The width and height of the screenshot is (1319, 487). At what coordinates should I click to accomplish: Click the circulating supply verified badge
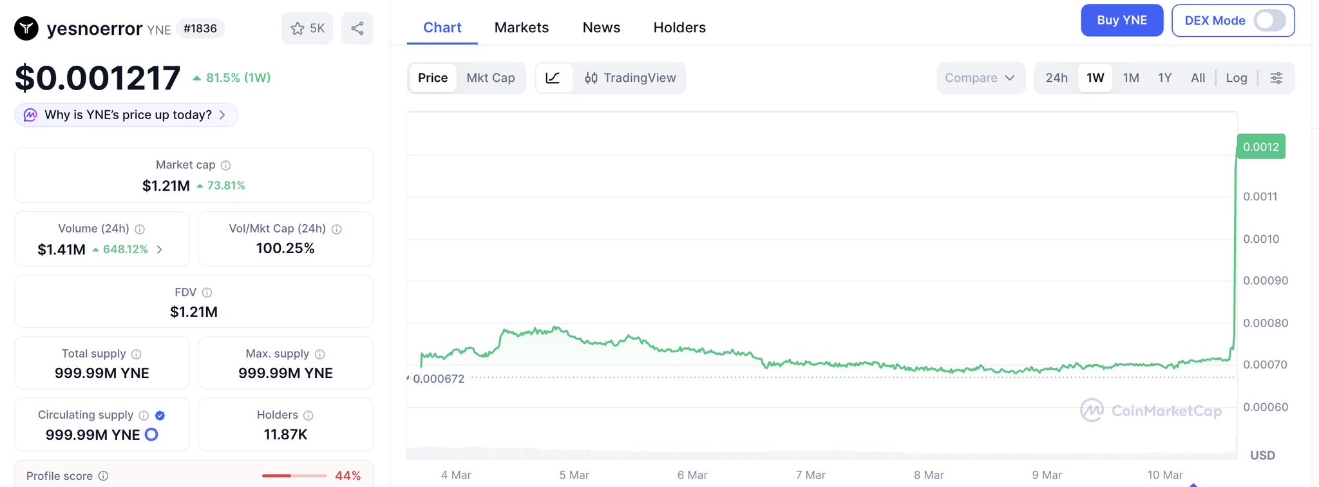pos(160,415)
